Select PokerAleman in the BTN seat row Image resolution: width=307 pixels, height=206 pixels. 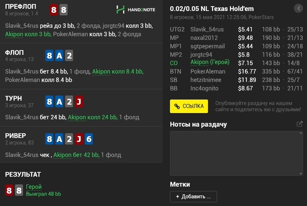(208, 71)
